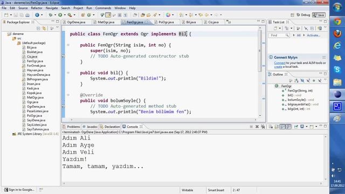Screen dimensions: 345x194
Task: Click the New Java Package toolbar icon
Action: coord(83,15)
